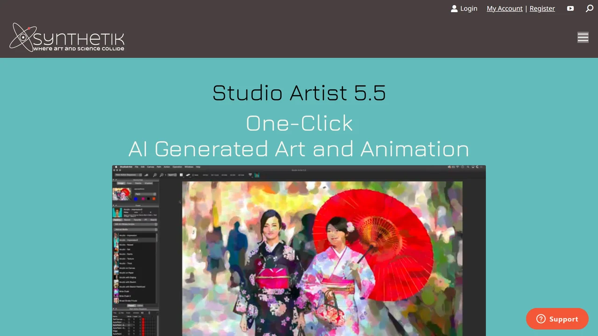
Task: Click the source image thumbnail
Action: [122, 194]
